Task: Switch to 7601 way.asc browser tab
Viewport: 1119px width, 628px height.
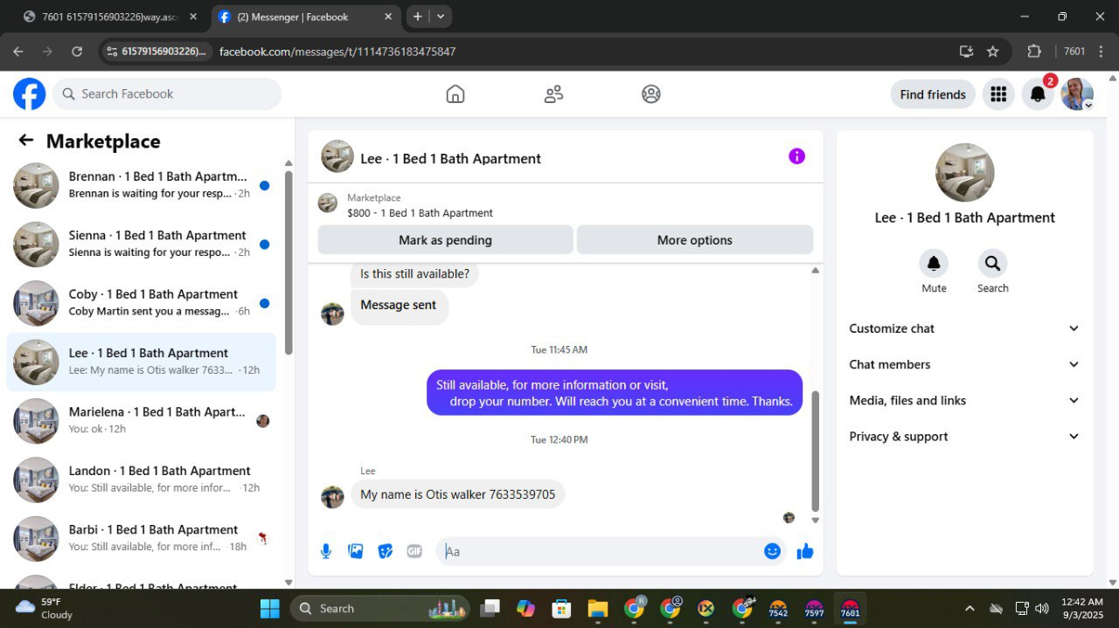Action: tap(110, 17)
